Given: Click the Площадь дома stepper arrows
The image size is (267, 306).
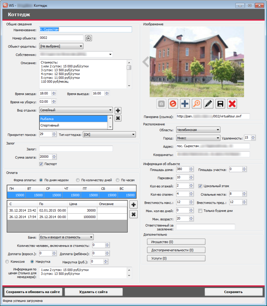Looking at the screenshot, I should [x=191, y=169].
